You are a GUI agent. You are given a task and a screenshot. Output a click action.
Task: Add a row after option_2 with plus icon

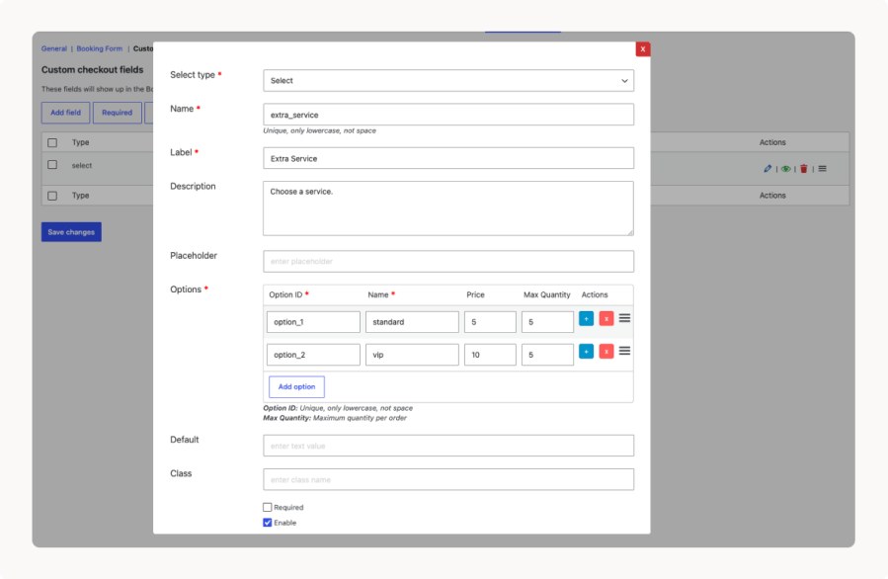pos(586,351)
